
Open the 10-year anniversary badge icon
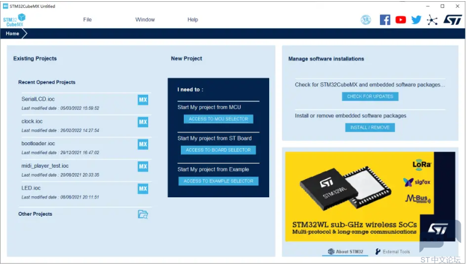point(366,20)
